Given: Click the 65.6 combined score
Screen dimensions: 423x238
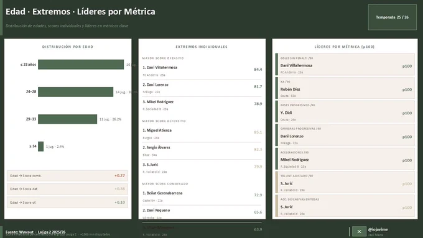Looking at the screenshot, I should coord(258,213).
